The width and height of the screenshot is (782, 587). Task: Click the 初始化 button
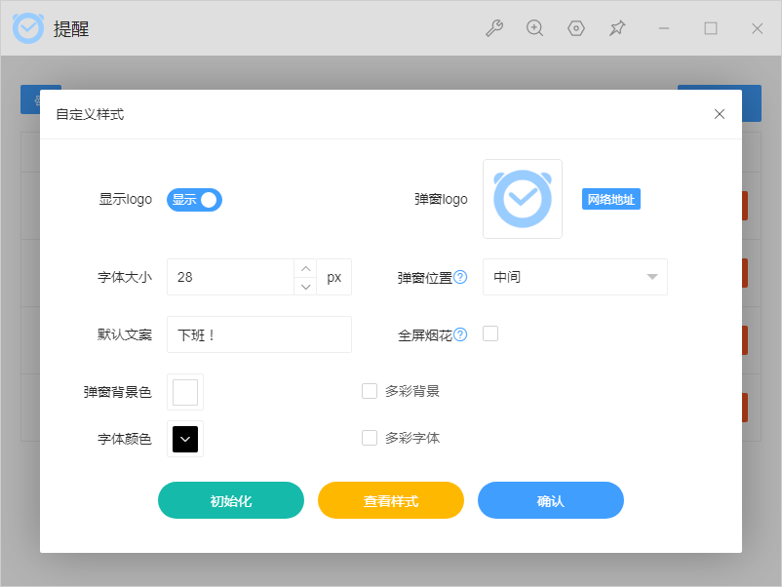pos(231,500)
